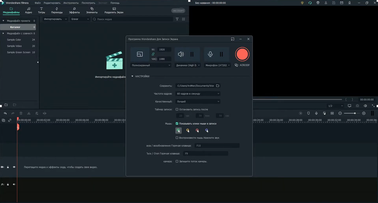The height and width of the screenshot is (203, 378).
Task: Uncheck show mouse clicks in recording
Action: [x=177, y=124]
